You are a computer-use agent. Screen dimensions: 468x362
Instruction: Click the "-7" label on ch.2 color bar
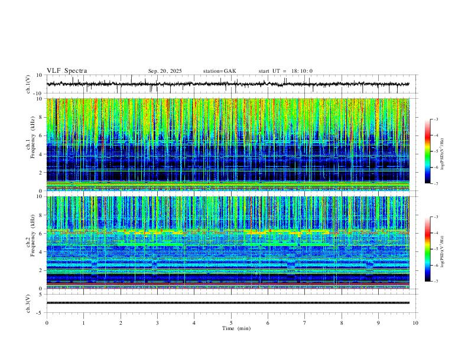[436, 282]
